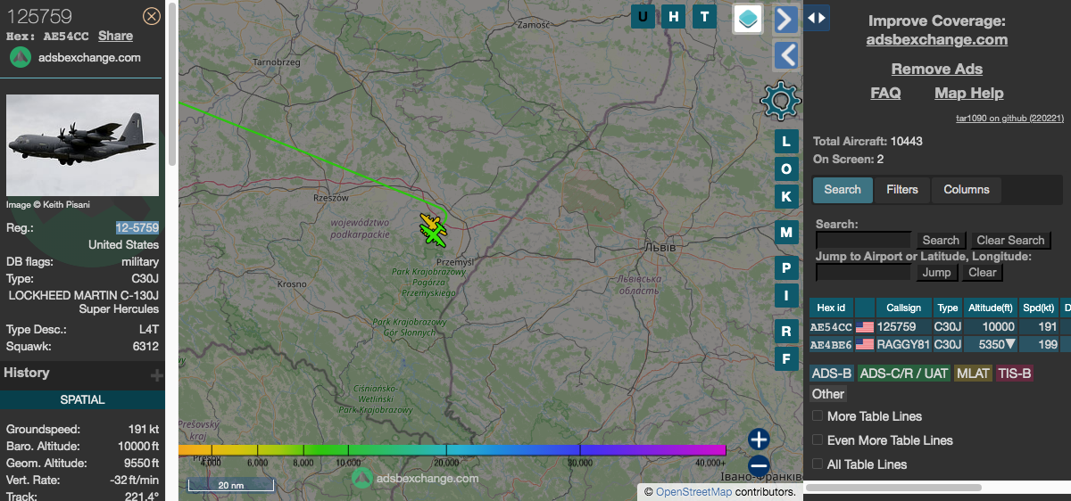Screen dimensions: 1071x501
Task: Click the SPATIAL section header
Action: point(82,400)
